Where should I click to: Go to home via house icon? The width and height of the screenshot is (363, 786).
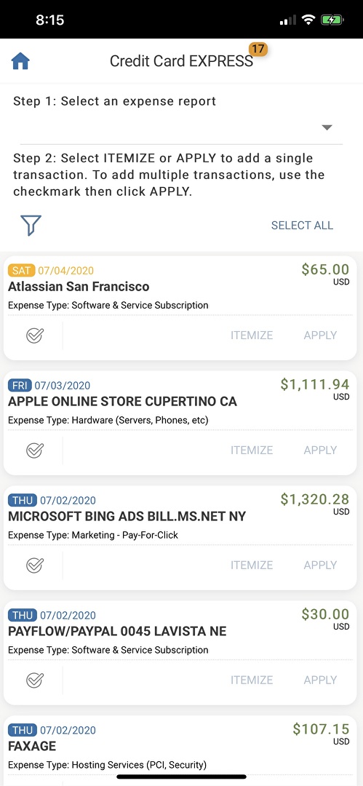click(20, 62)
